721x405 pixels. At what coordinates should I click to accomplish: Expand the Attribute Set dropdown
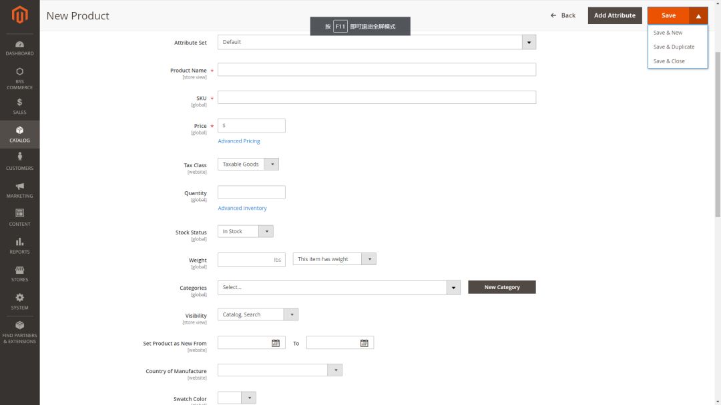point(529,43)
